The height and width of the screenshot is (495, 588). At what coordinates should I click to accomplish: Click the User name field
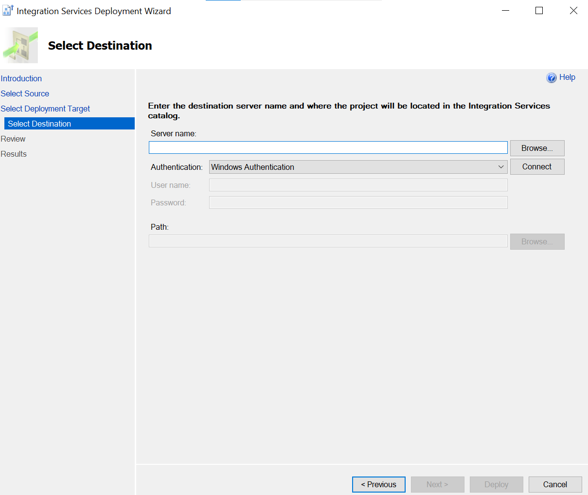358,185
